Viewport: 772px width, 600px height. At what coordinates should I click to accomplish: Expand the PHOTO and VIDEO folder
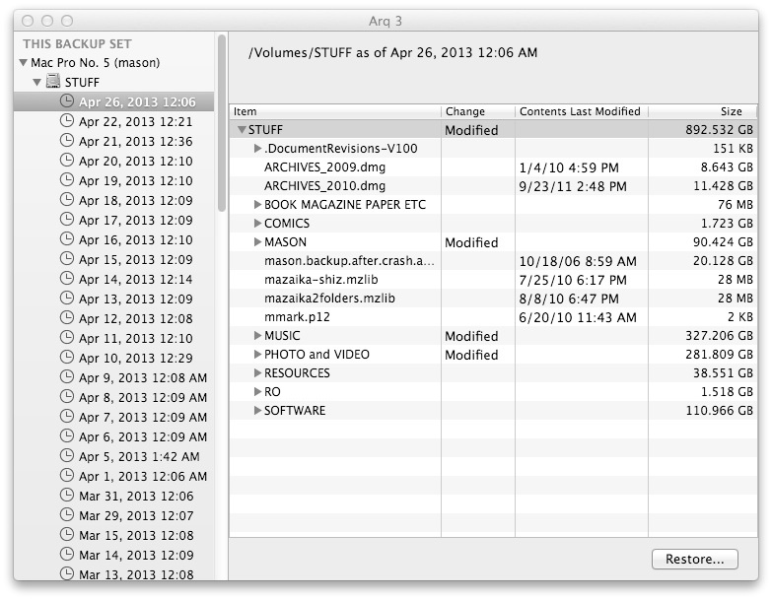(257, 354)
